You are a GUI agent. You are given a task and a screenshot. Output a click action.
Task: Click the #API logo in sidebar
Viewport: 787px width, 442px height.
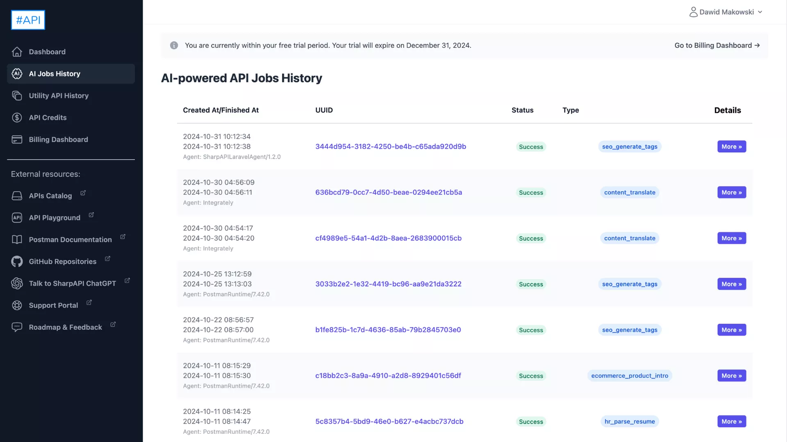[28, 20]
